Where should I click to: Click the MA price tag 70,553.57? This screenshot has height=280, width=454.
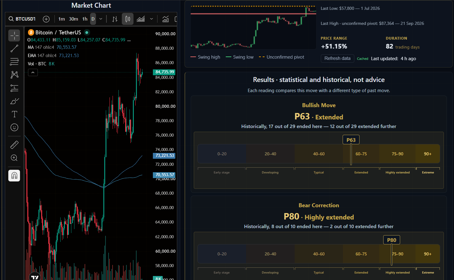(165, 175)
